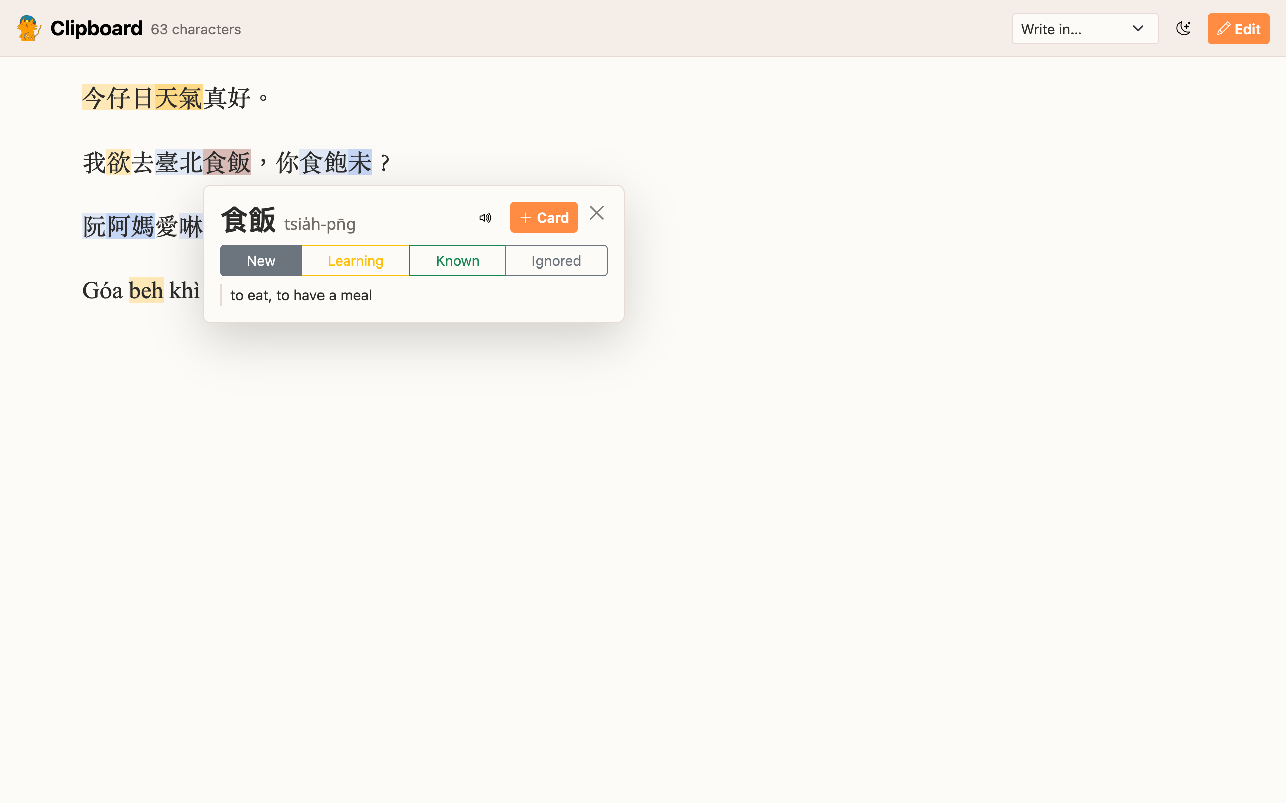Toggle dark mode moon icon
Viewport: 1286px width, 803px height.
(x=1184, y=29)
